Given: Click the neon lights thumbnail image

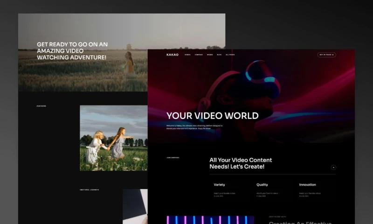Looking at the screenshot, I should pyautogui.click(x=210, y=220).
